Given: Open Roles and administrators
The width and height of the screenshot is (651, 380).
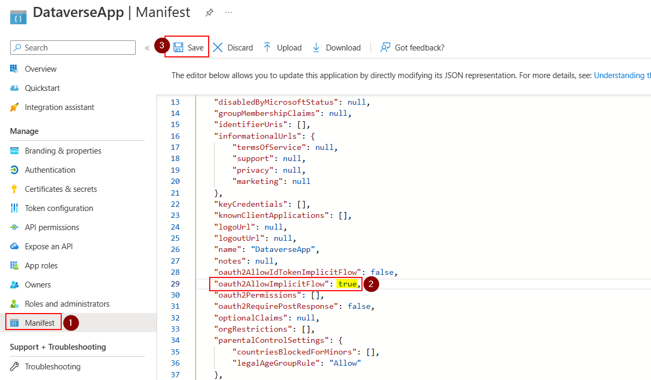Looking at the screenshot, I should coord(15,303).
